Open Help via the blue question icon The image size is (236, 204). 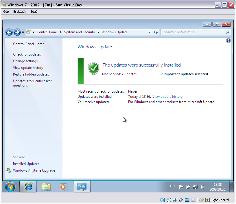228,41
